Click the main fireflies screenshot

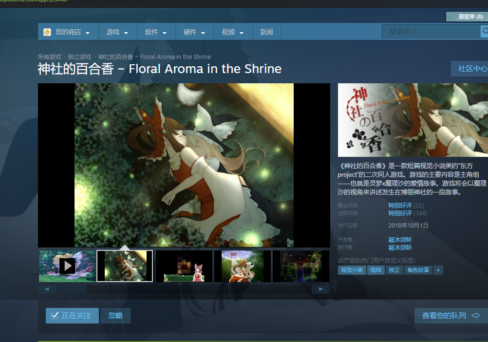click(184, 165)
